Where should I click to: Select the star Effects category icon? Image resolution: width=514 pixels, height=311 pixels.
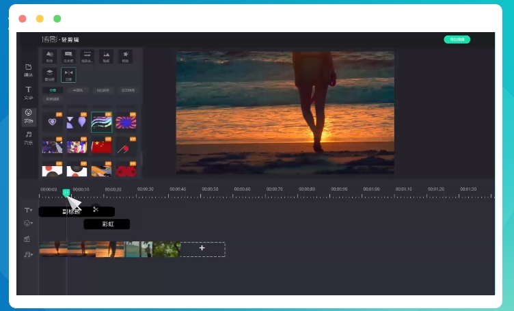pyautogui.click(x=125, y=55)
